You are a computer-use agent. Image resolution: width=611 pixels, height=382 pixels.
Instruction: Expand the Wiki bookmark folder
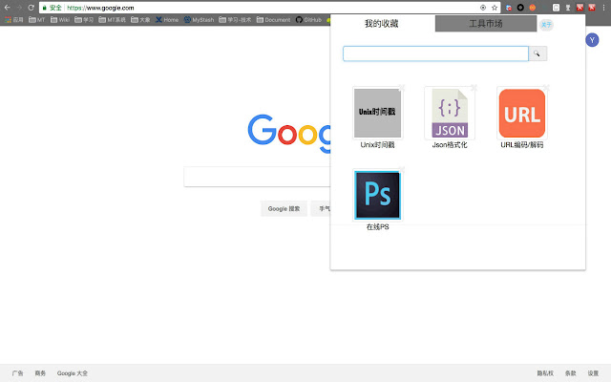click(60, 19)
